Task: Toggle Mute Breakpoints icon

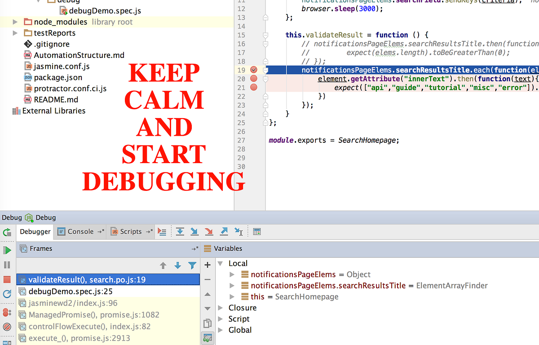Action: (x=7, y=327)
